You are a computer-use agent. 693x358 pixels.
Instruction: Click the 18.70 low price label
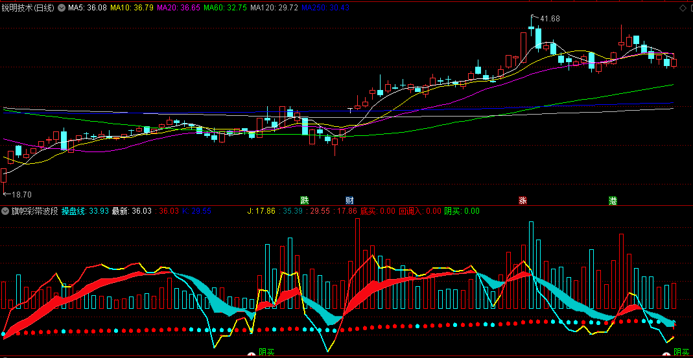(x=21, y=194)
